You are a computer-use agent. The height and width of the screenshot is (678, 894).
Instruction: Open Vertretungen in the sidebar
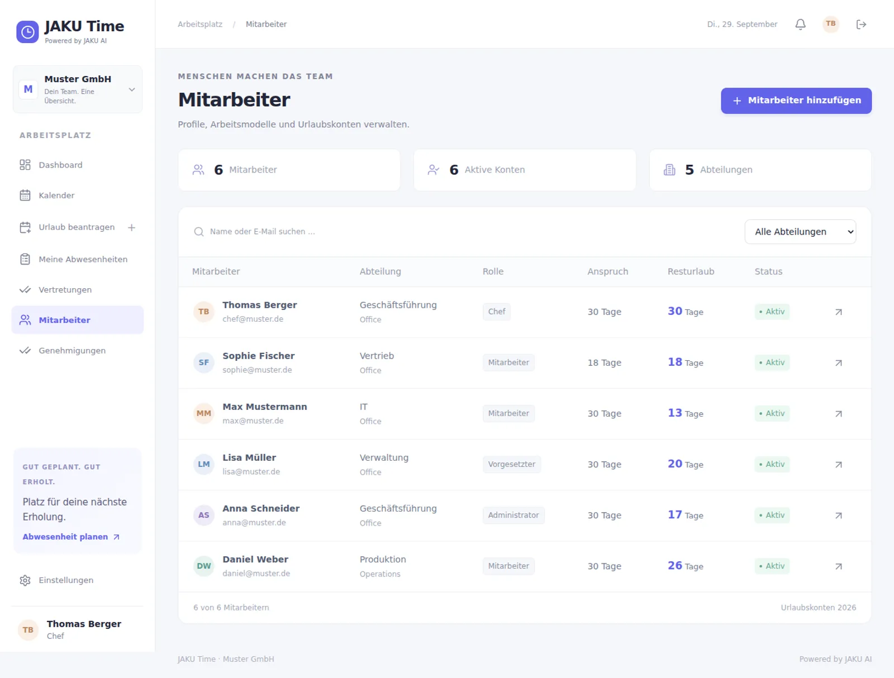pos(78,290)
